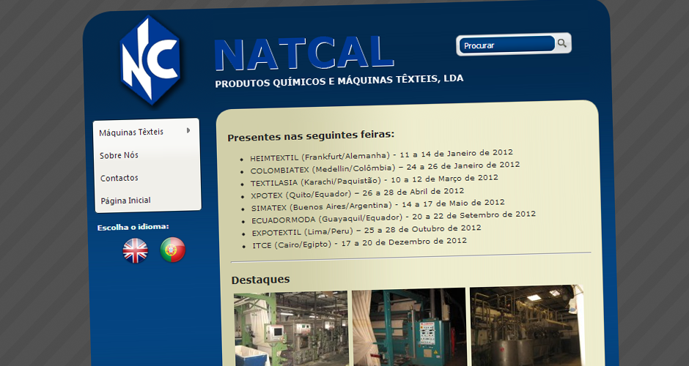This screenshot has height=366, width=689.
Task: Click the Destaques heading
Action: point(260,280)
